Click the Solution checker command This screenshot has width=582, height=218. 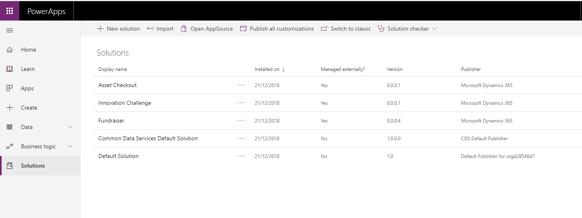click(407, 29)
